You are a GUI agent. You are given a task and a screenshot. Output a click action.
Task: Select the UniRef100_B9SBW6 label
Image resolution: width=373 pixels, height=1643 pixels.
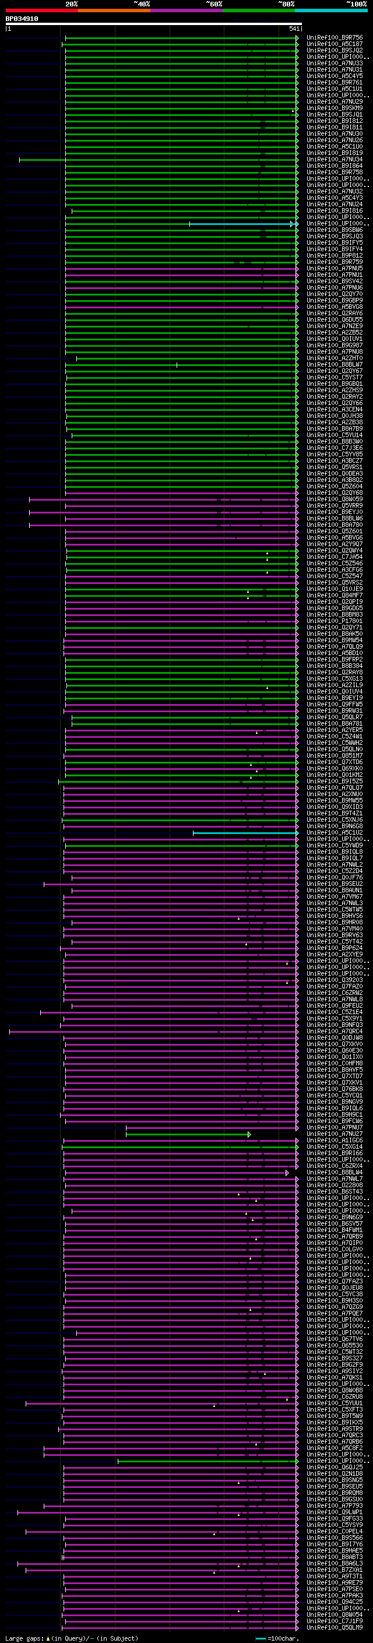pos(335,230)
